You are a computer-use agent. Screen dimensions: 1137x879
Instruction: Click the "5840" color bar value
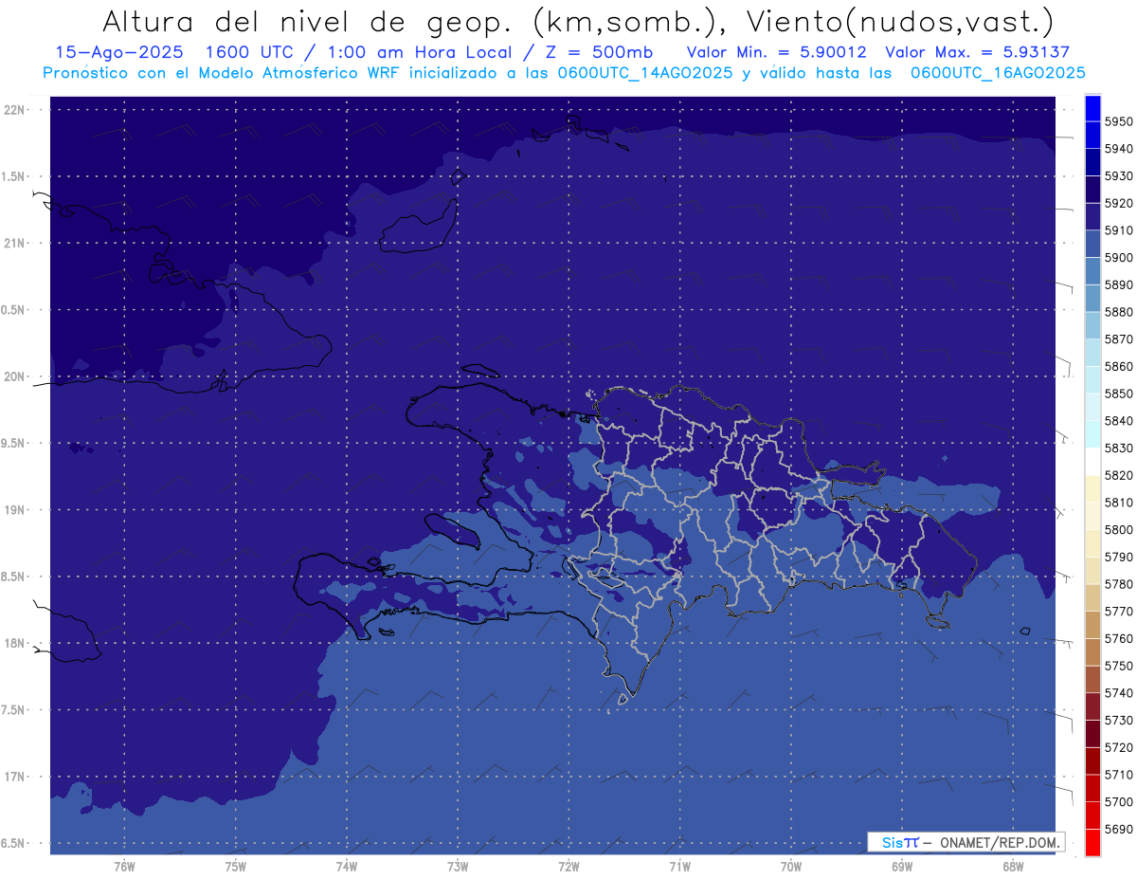tap(1118, 421)
